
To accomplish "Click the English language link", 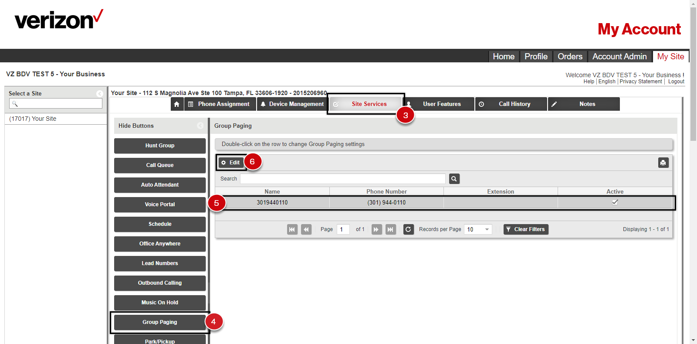I will 607,82.
